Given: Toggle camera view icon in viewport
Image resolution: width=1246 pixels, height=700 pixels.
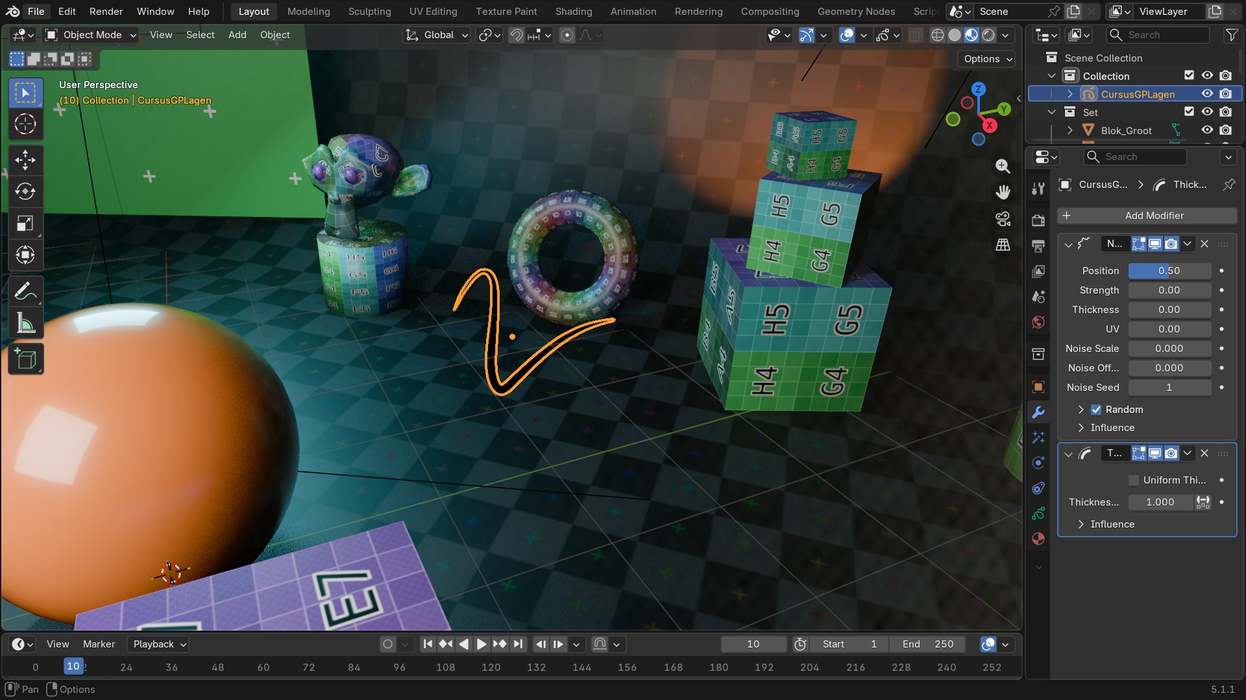Looking at the screenshot, I should (x=1003, y=219).
